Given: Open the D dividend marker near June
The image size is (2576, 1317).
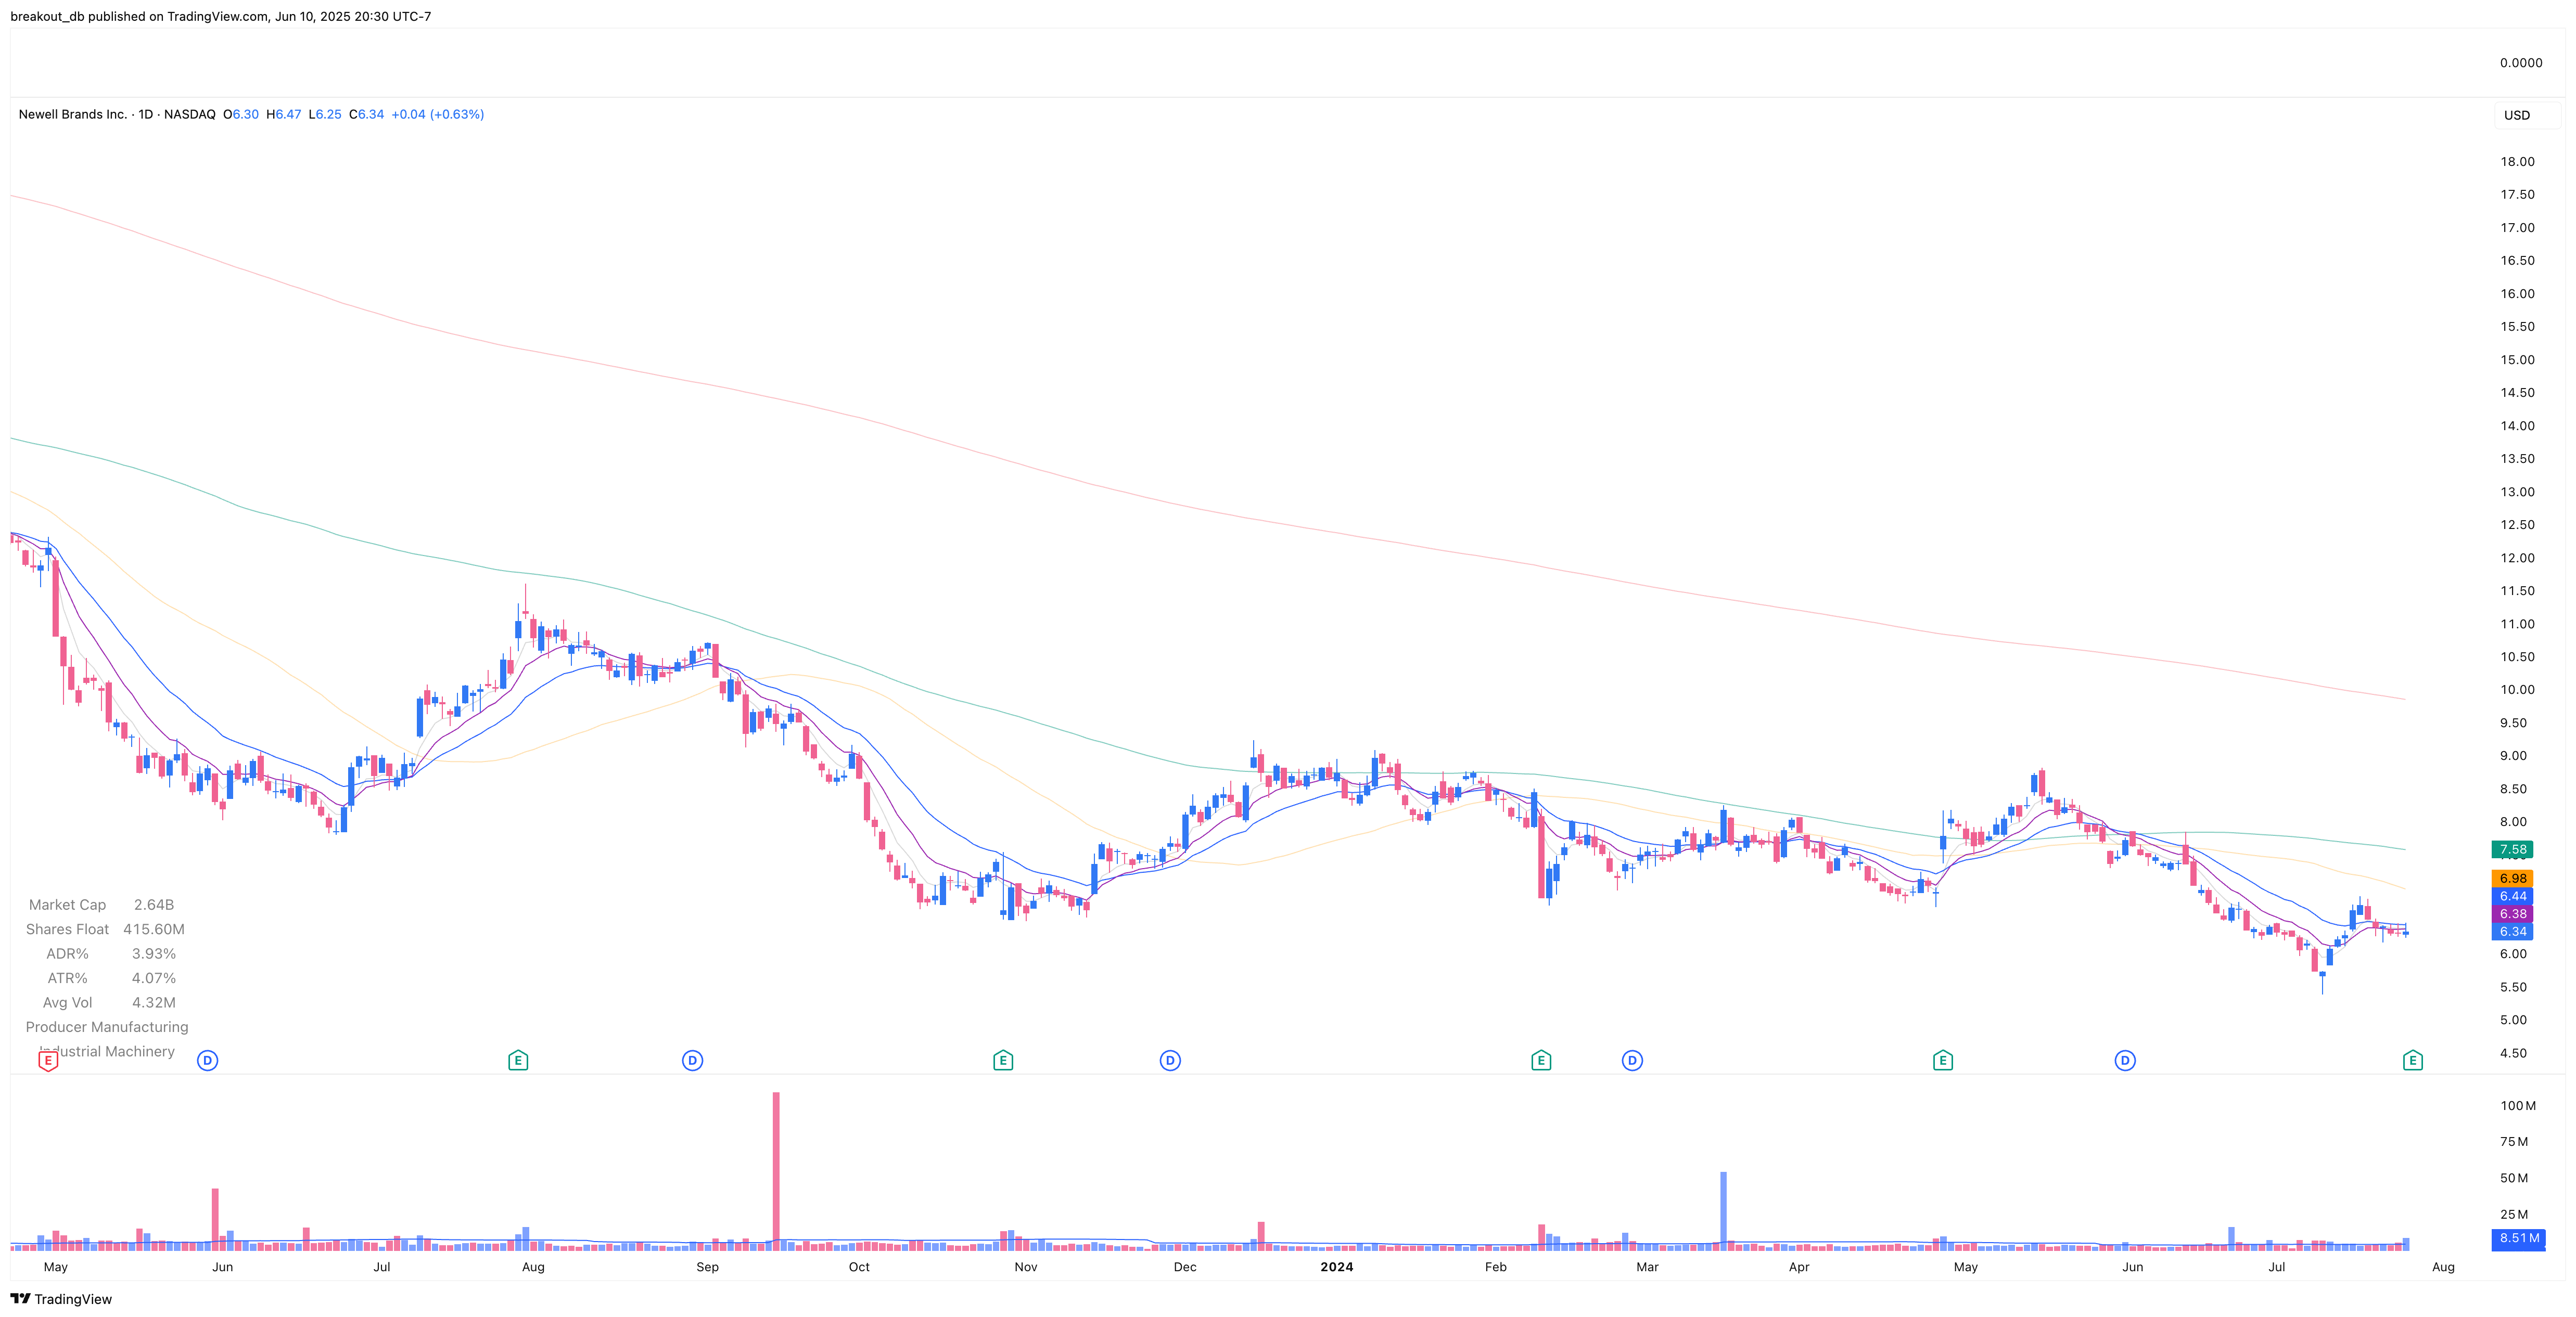Looking at the screenshot, I should point(207,1060).
